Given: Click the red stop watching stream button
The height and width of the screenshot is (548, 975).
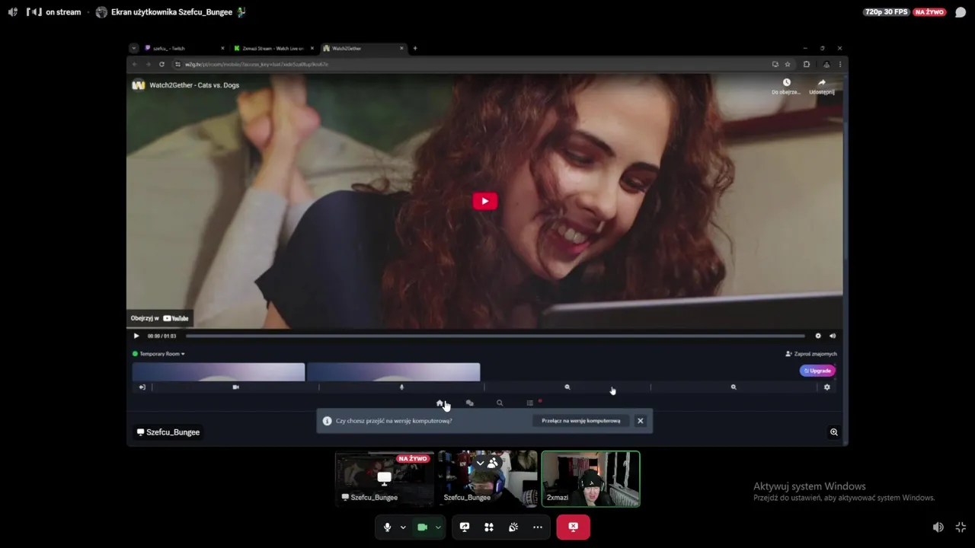Looking at the screenshot, I should 573,527.
